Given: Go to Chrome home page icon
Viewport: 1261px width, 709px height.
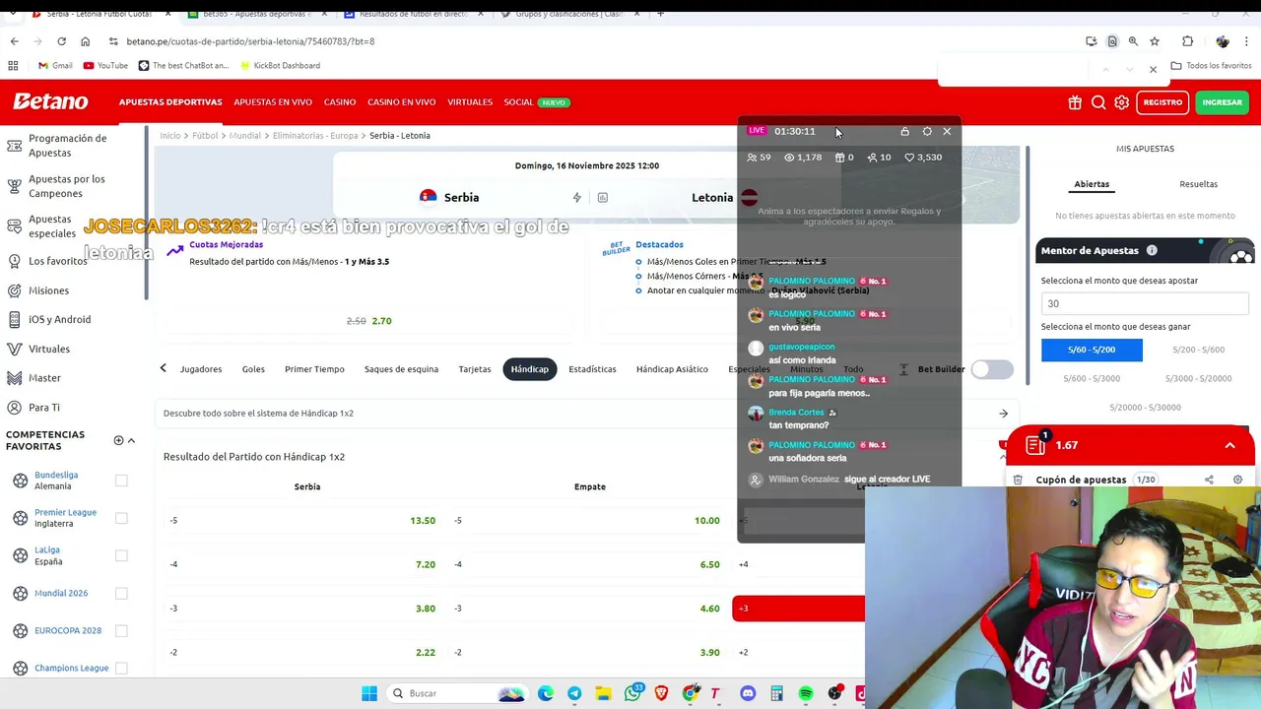Looking at the screenshot, I should (85, 41).
